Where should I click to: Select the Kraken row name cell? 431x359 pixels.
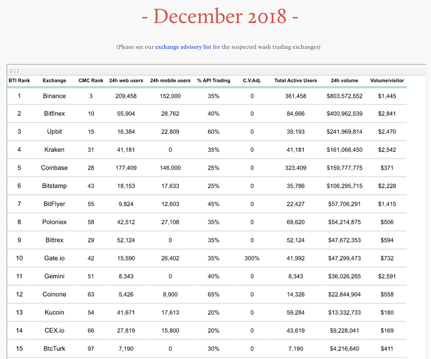click(x=54, y=150)
